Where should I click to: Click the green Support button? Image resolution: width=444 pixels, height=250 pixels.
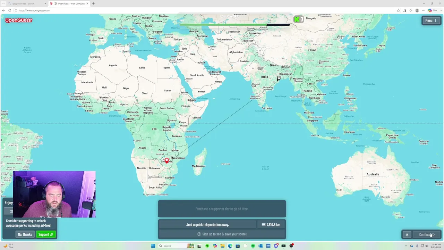click(x=46, y=234)
